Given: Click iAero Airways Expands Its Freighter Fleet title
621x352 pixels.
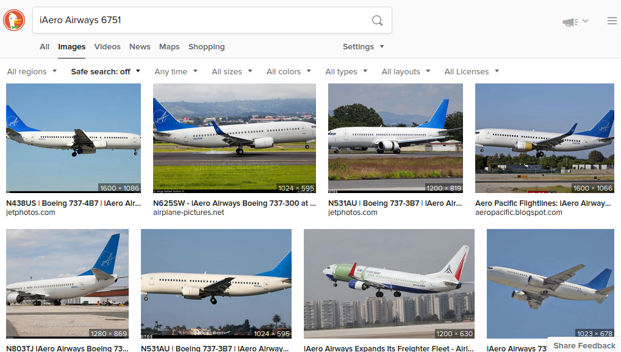Looking at the screenshot, I should tap(389, 348).
